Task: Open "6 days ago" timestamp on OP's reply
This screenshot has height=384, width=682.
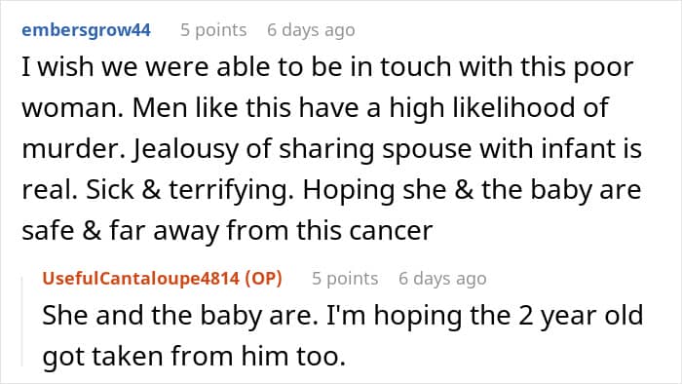Action: pyautogui.click(x=442, y=279)
